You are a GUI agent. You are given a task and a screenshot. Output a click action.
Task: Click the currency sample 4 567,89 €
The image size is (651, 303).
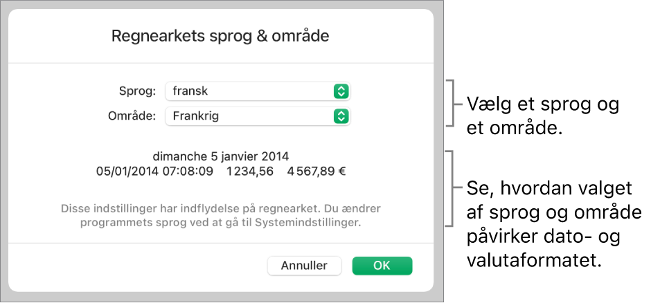click(316, 169)
